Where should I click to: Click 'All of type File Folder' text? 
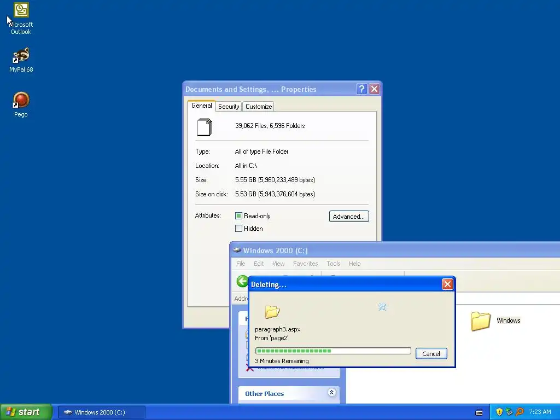click(261, 151)
